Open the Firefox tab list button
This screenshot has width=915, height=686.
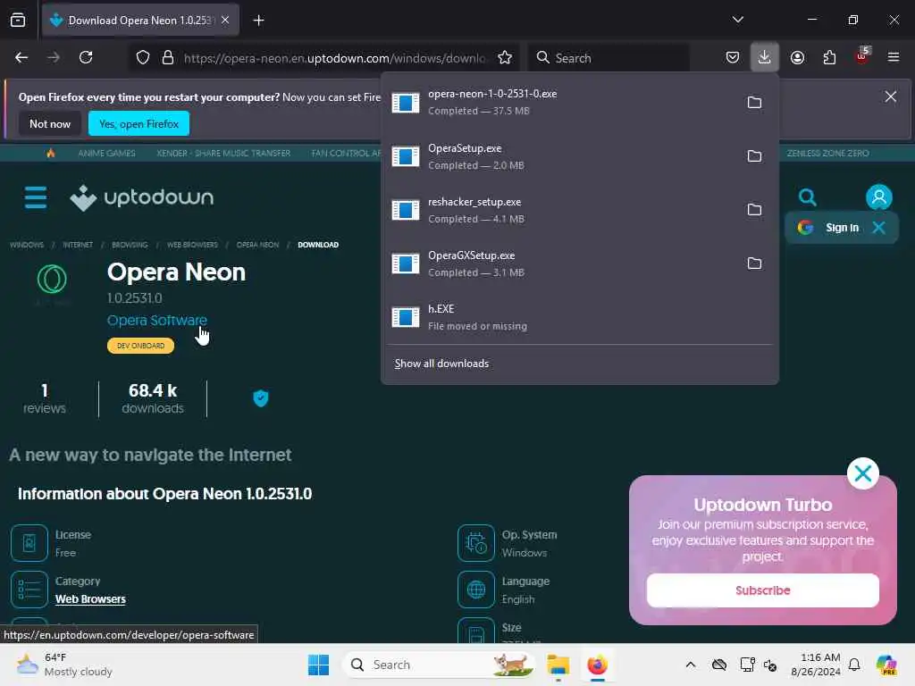(18, 21)
